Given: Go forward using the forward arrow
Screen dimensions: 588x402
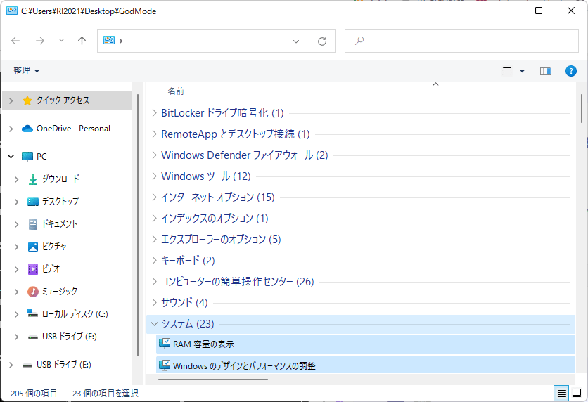Looking at the screenshot, I should (40, 41).
